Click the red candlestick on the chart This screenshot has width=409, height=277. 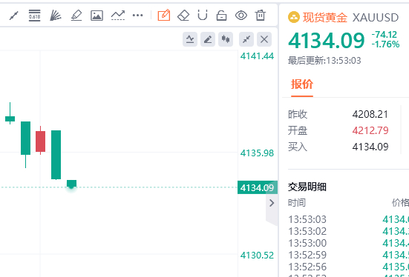pyautogui.click(x=40, y=141)
